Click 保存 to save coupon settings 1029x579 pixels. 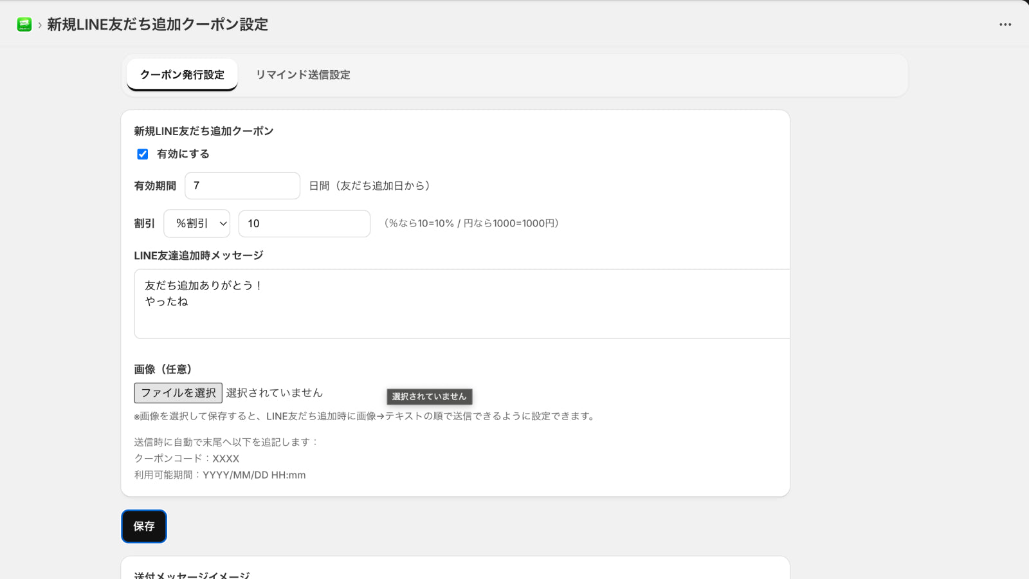point(143,526)
